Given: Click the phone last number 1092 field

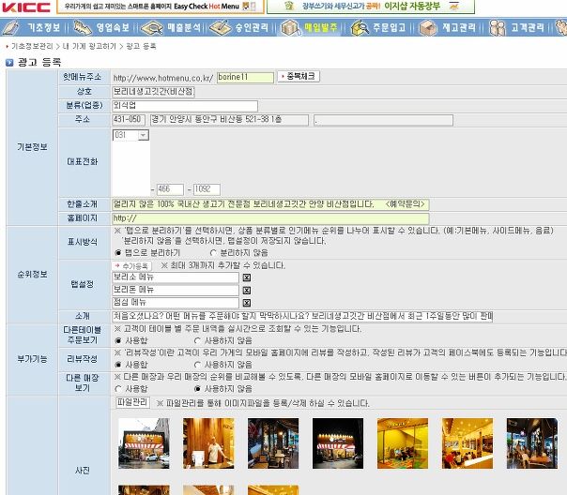Looking at the screenshot, I should point(207,189).
